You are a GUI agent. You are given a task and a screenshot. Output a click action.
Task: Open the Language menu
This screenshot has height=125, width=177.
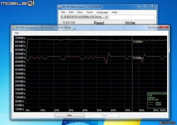102,12
